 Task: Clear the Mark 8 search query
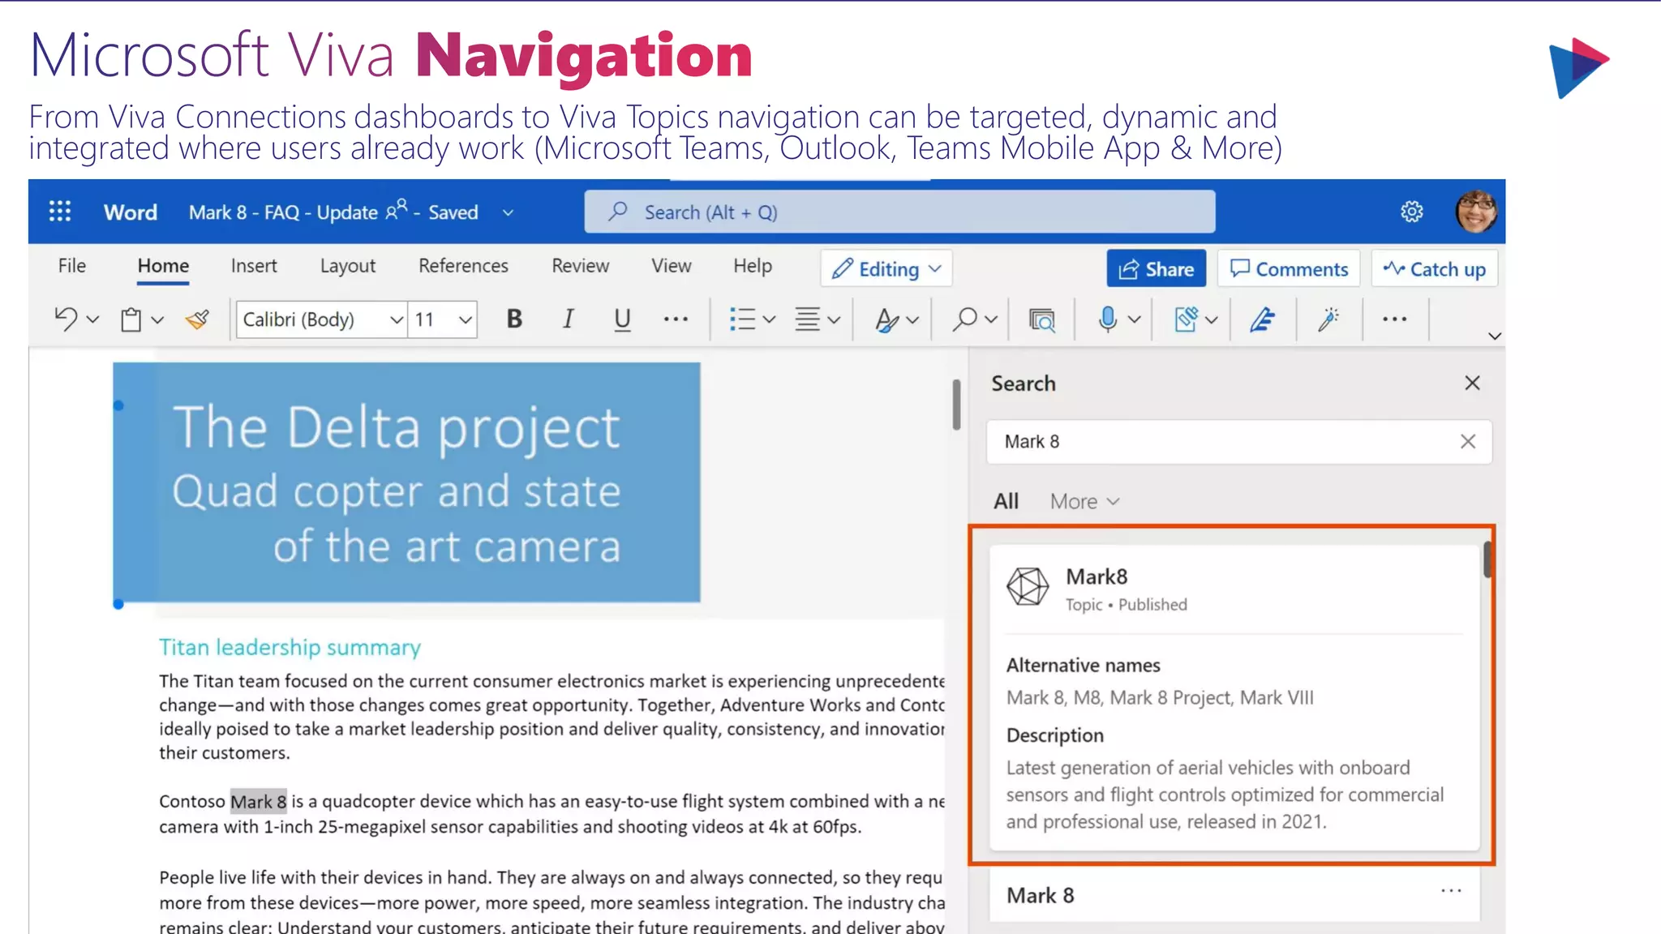1468,442
